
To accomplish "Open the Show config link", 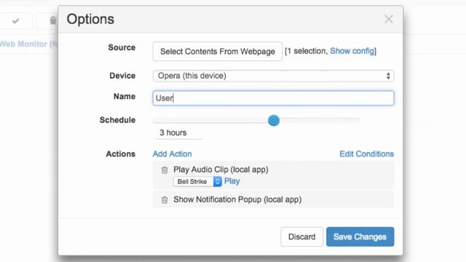I will 352,51.
